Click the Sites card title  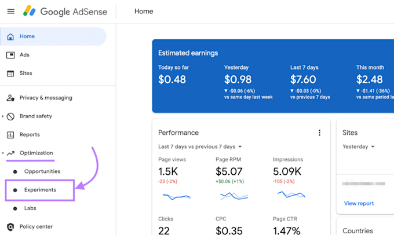[350, 133]
